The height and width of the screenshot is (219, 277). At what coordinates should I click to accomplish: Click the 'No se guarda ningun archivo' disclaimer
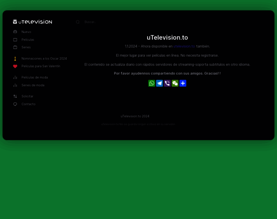click(138, 124)
